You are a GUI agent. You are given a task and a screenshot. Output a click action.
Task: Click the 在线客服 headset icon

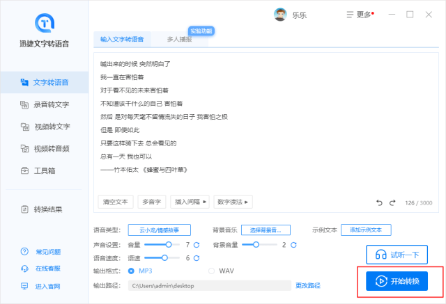pos(24,269)
